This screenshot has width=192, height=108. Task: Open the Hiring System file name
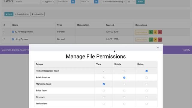(21, 39)
